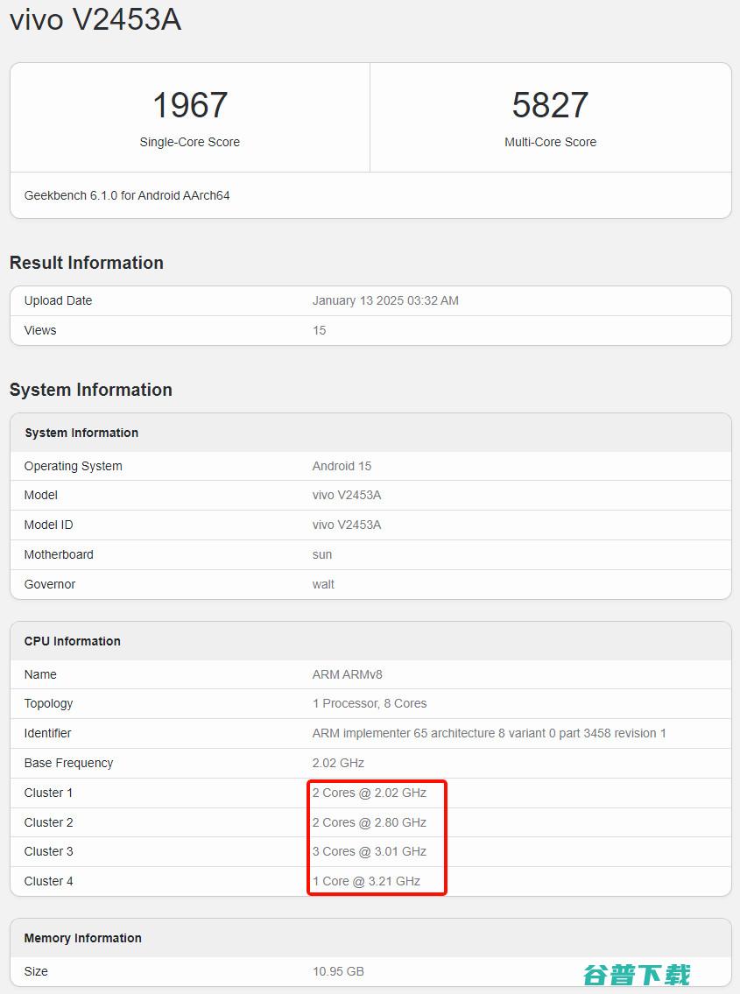
Task: Click the Model ID label
Action: (48, 525)
